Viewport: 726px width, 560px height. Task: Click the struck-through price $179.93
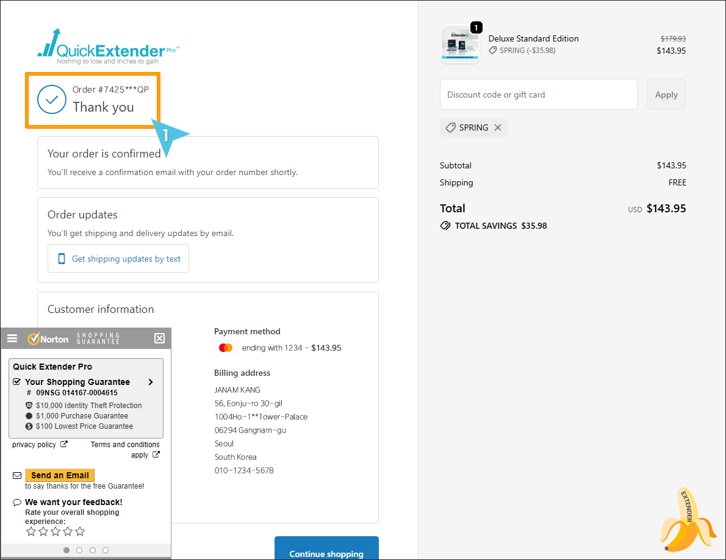point(673,39)
